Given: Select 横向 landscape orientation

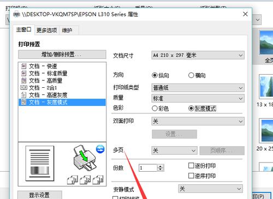Looking at the screenshot, I should pos(191,75).
